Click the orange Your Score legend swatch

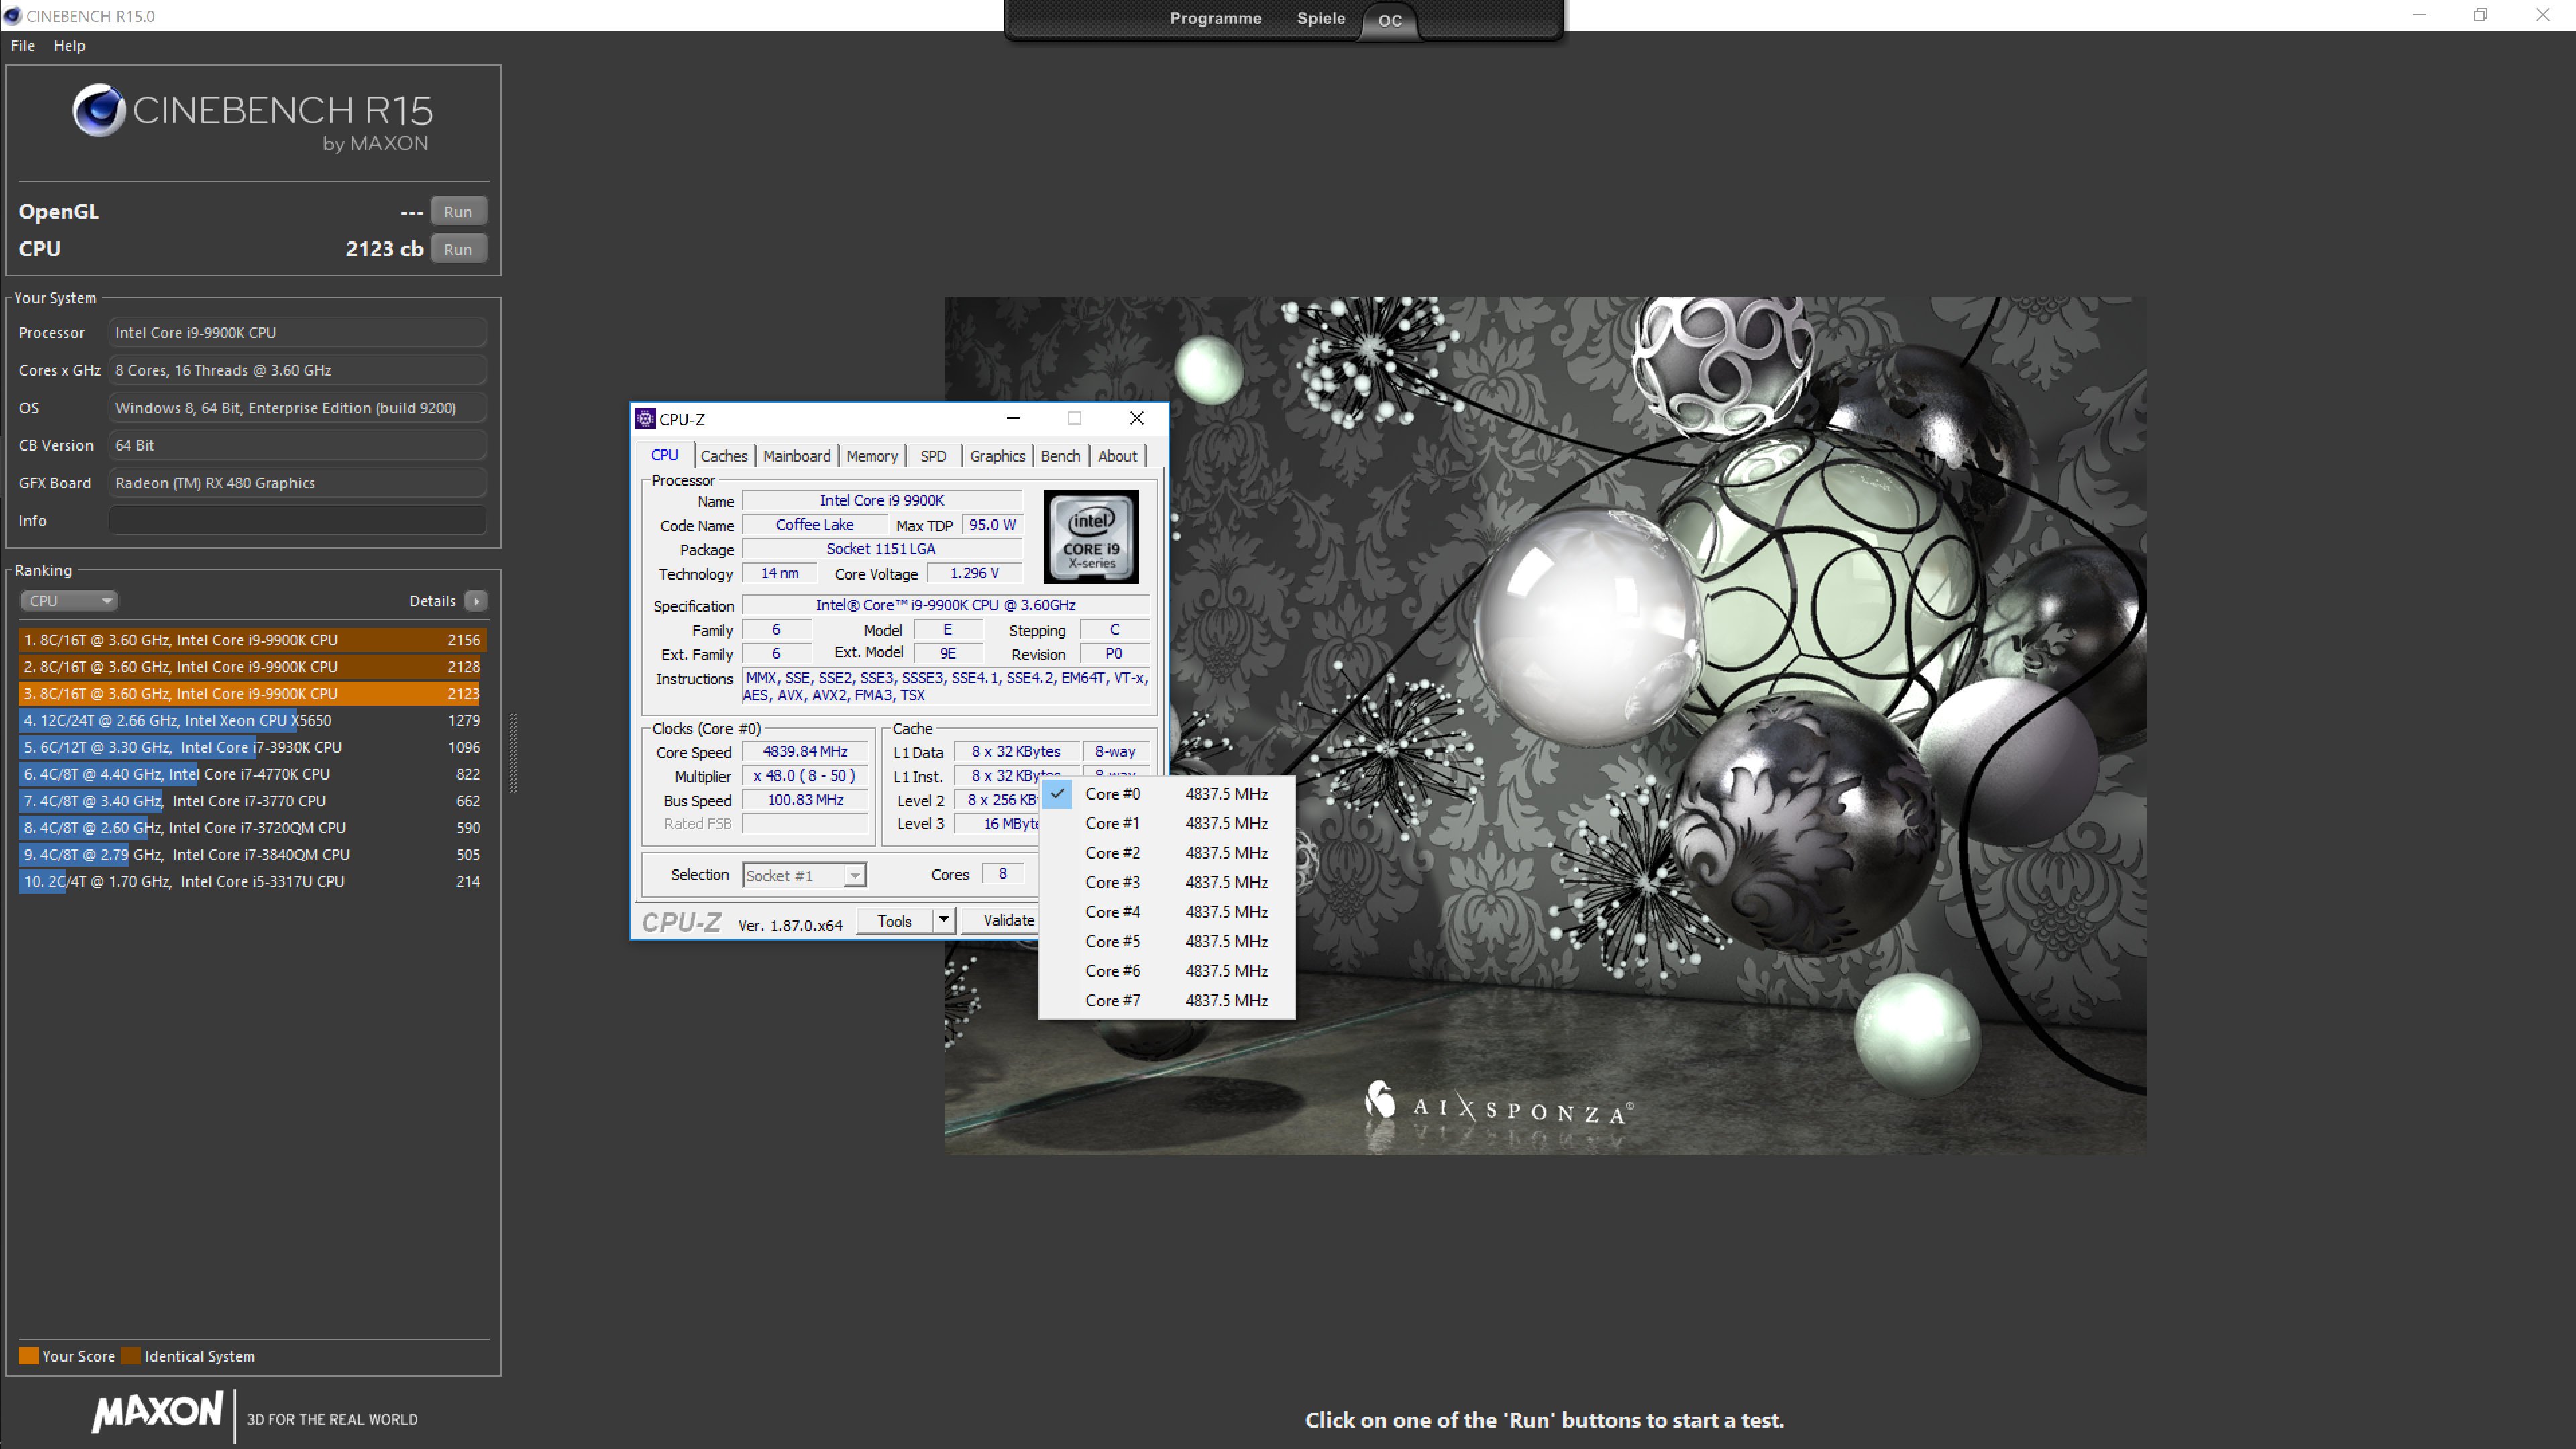click(x=28, y=1356)
